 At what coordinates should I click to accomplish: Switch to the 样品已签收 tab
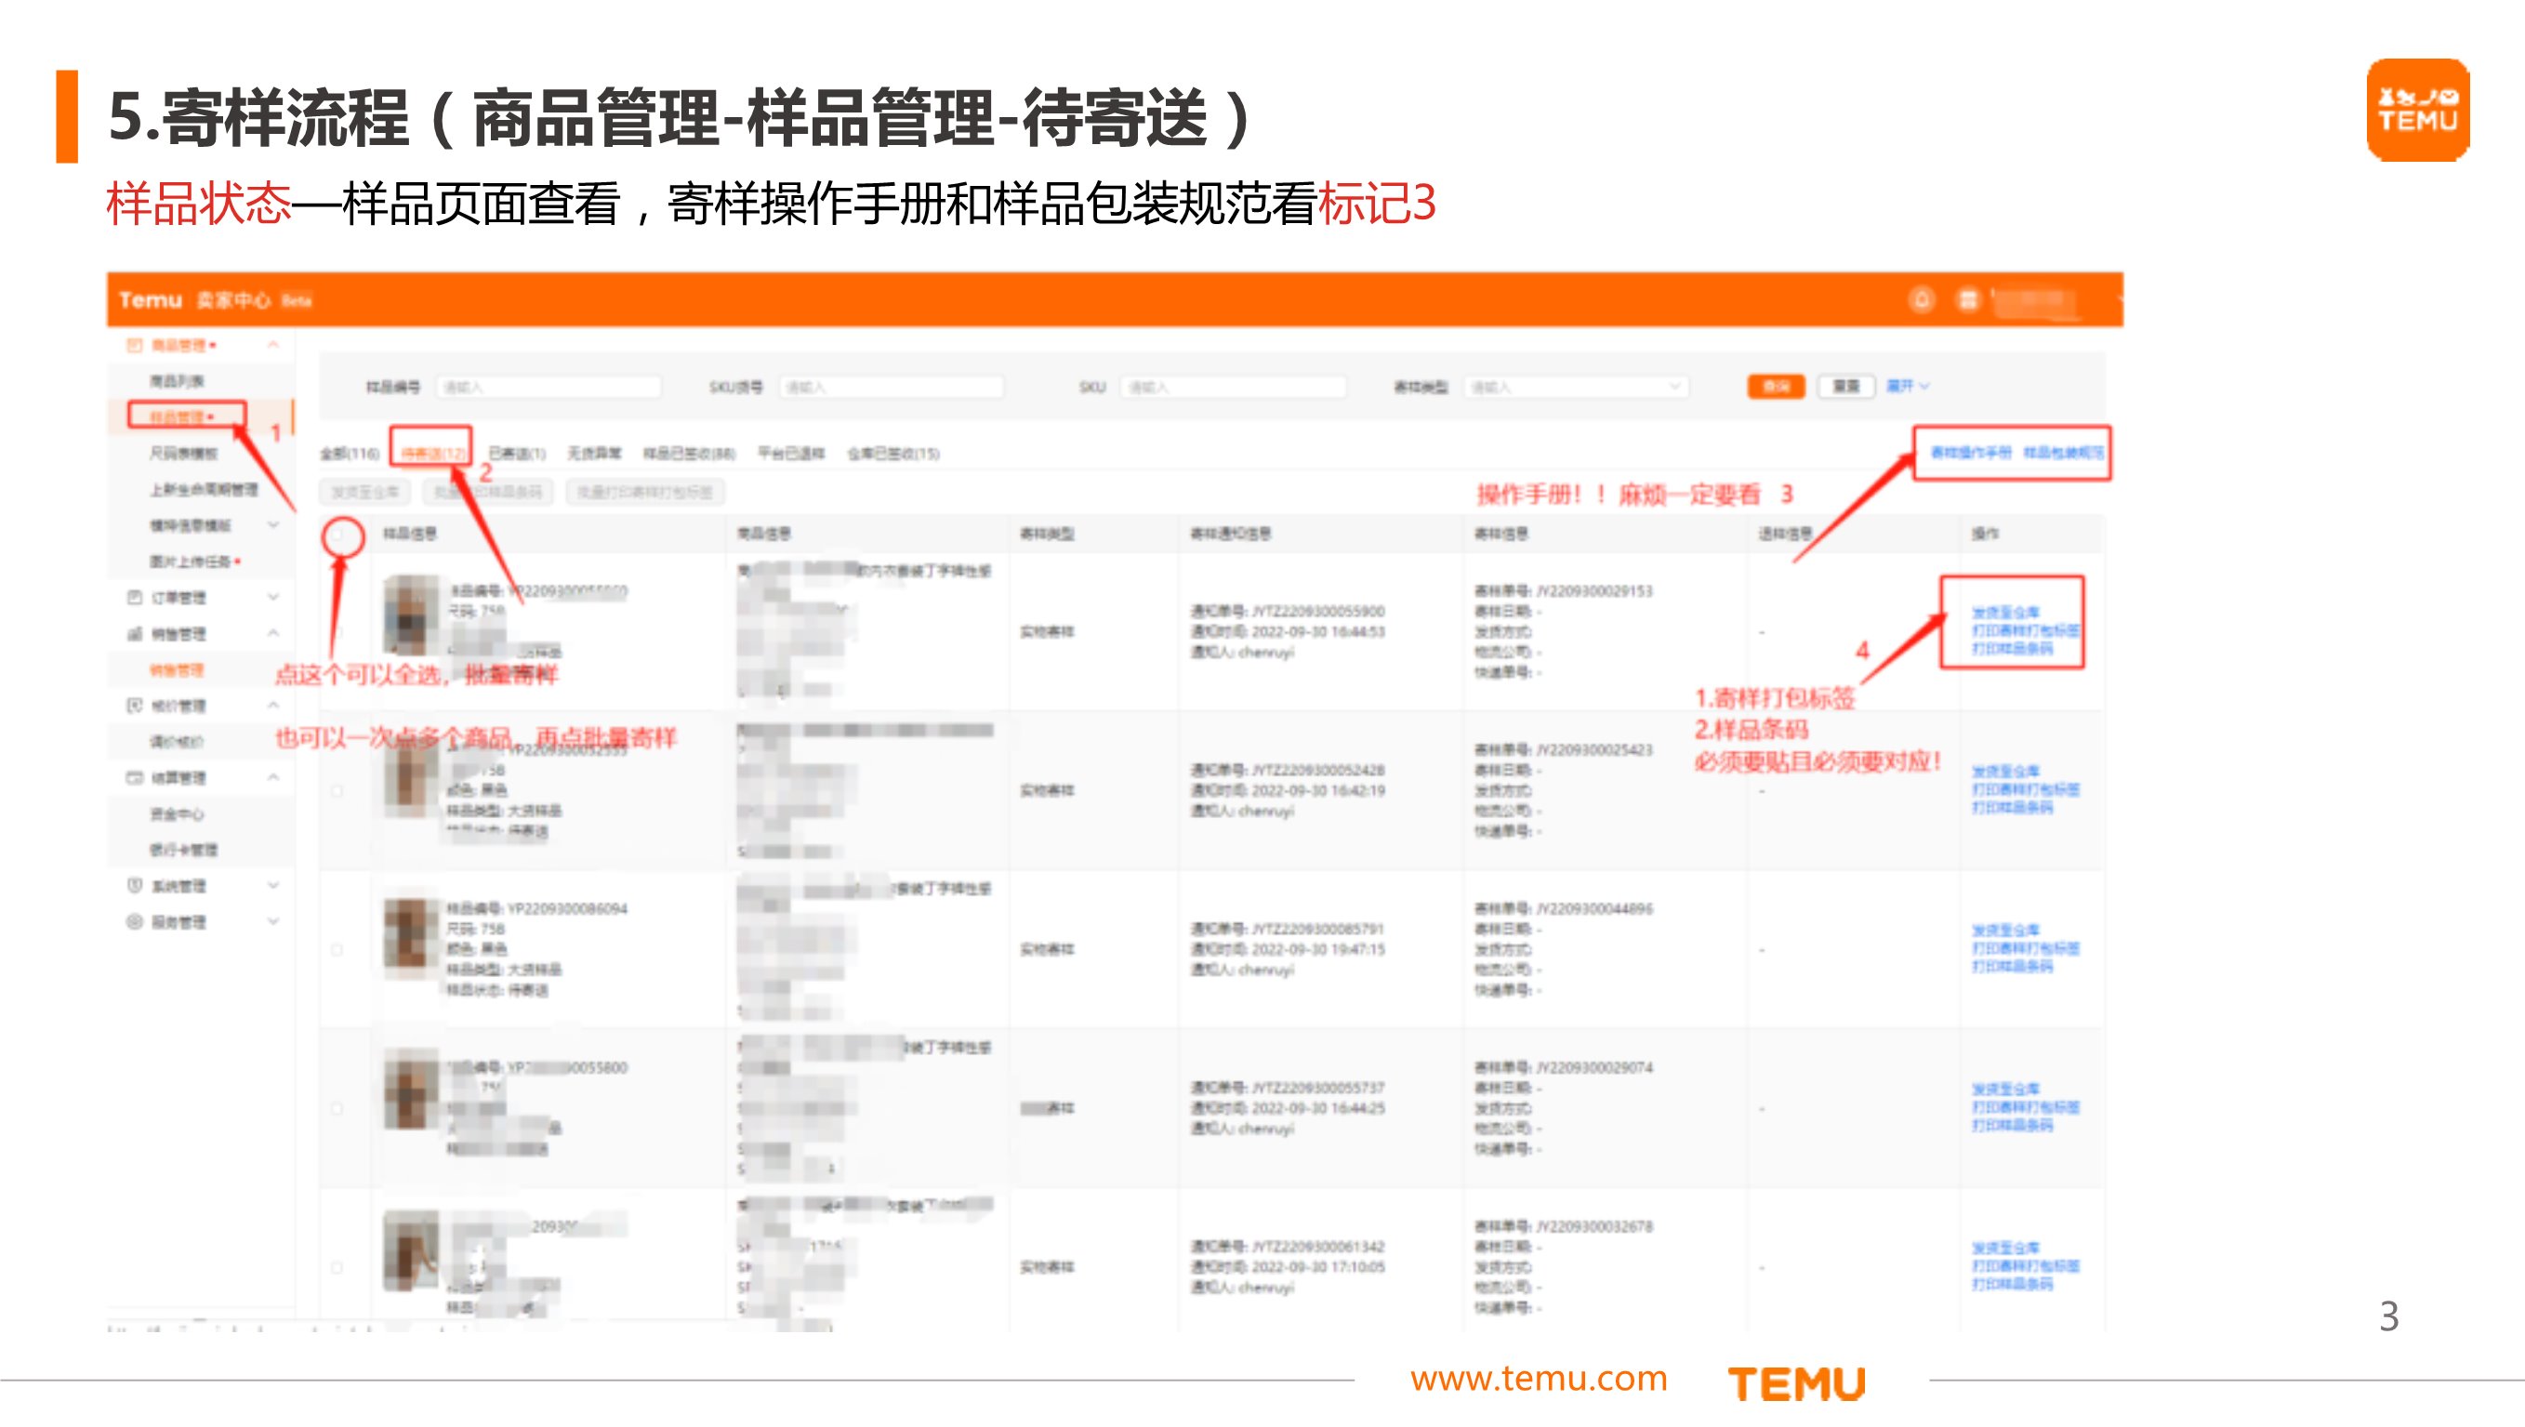tap(689, 454)
